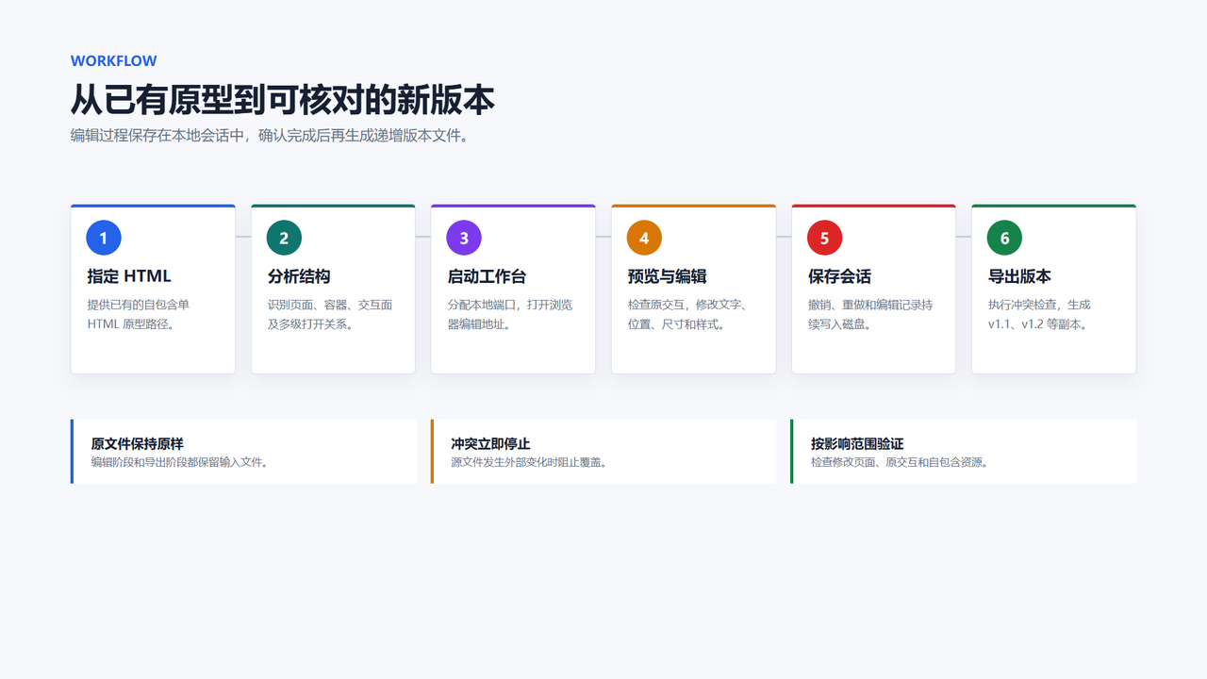
Task: Click the subtitle starting with 编辑过程保存在本地会话中
Action: (270, 135)
